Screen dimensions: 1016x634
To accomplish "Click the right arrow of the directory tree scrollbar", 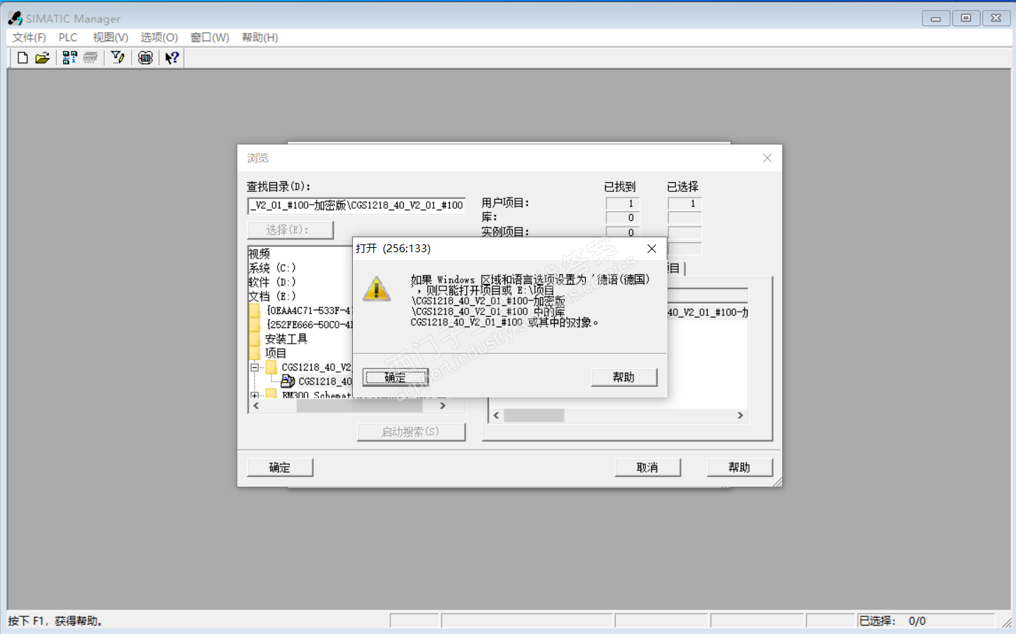I will coord(443,406).
